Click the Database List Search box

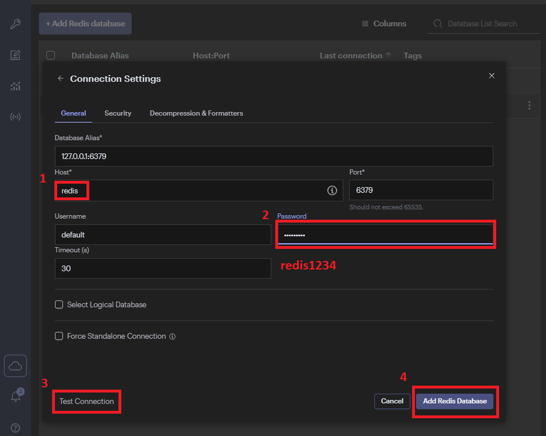click(484, 23)
